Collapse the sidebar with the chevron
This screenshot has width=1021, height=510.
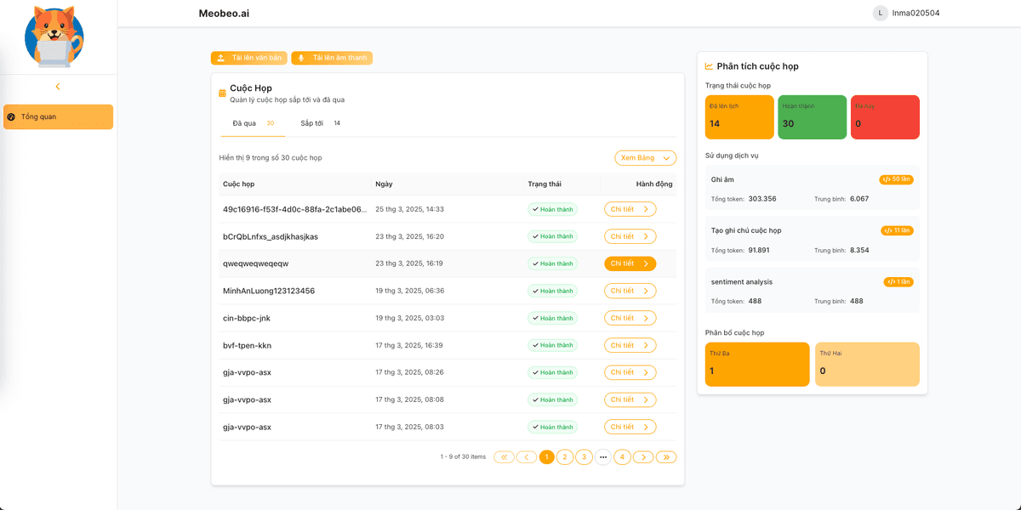(57, 86)
